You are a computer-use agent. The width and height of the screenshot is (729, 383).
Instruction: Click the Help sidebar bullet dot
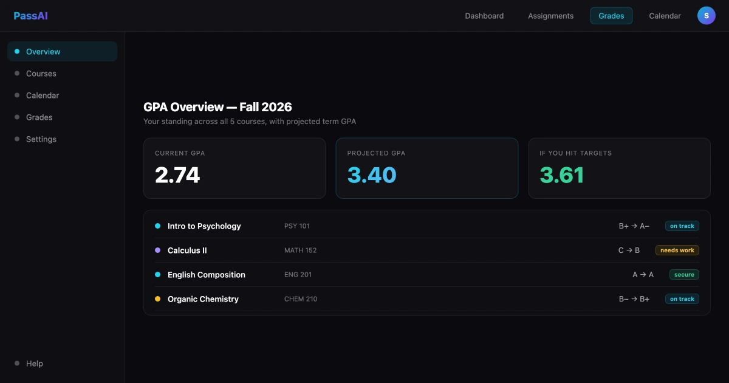pyautogui.click(x=17, y=364)
